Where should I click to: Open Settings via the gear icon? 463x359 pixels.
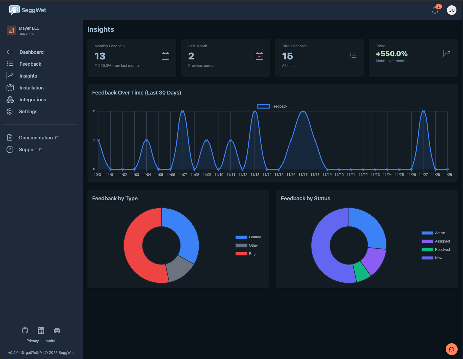[10, 111]
